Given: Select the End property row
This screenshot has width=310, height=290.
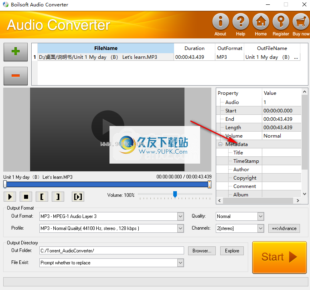Looking at the screenshot, I should pos(259,119).
